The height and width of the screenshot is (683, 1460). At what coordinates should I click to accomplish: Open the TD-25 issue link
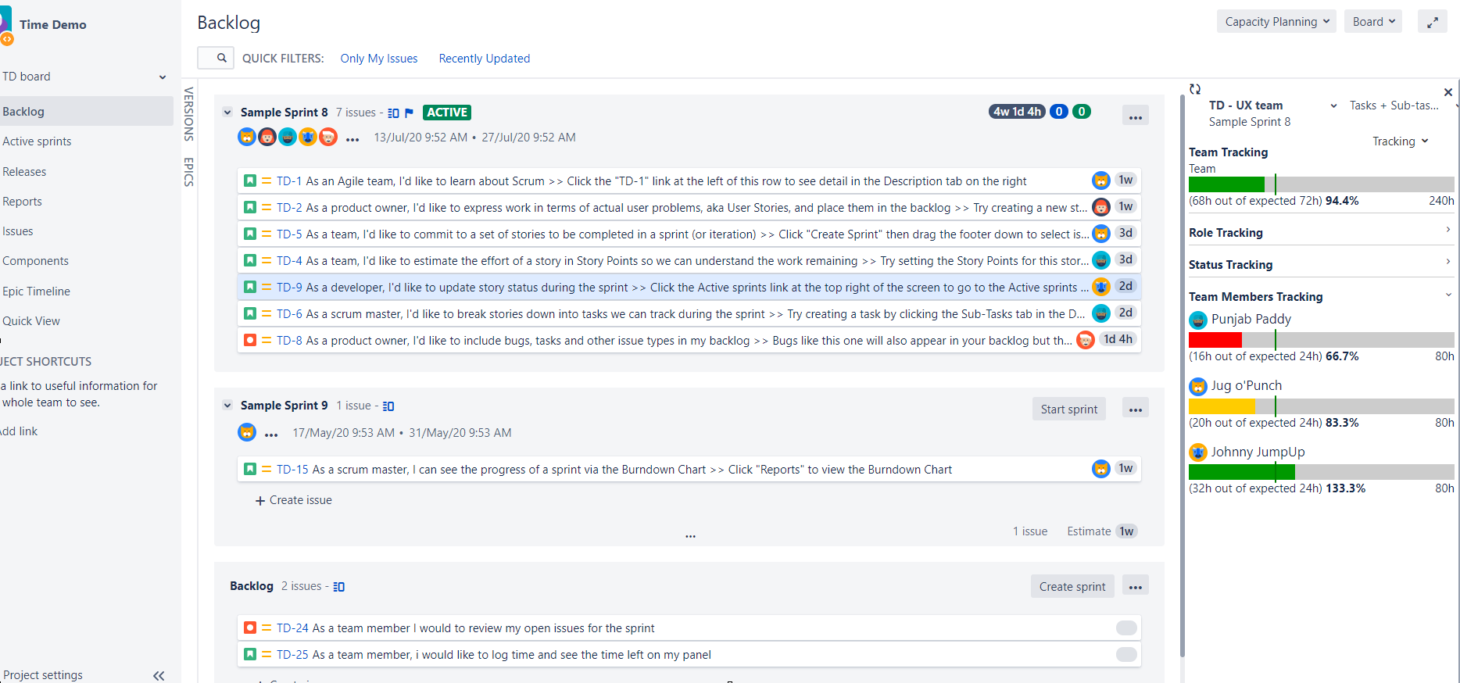pos(292,655)
